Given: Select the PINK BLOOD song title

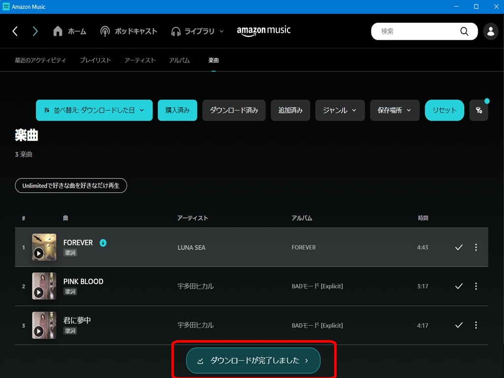Looking at the screenshot, I should tap(83, 282).
